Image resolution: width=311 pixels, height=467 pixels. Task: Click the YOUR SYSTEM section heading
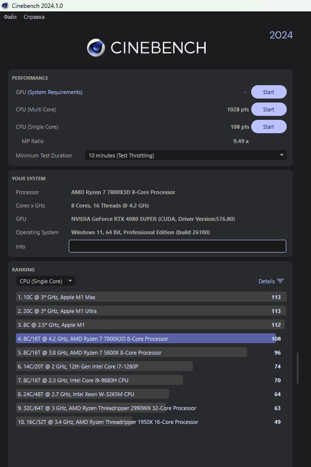[29, 178]
